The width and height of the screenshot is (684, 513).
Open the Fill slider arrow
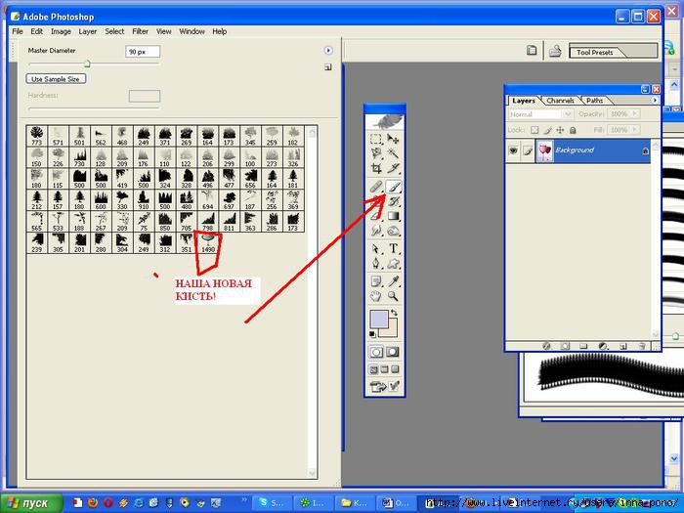click(x=635, y=130)
